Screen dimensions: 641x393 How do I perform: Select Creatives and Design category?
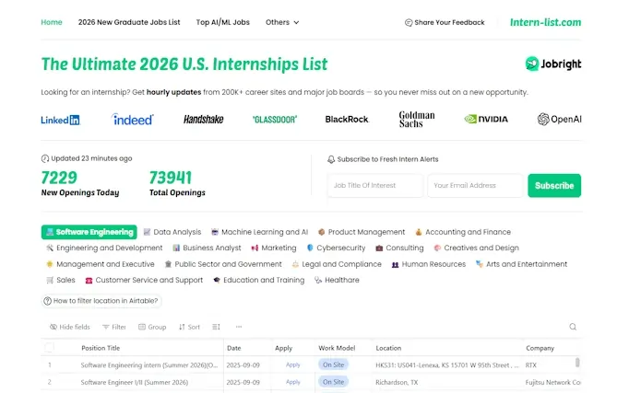point(476,248)
